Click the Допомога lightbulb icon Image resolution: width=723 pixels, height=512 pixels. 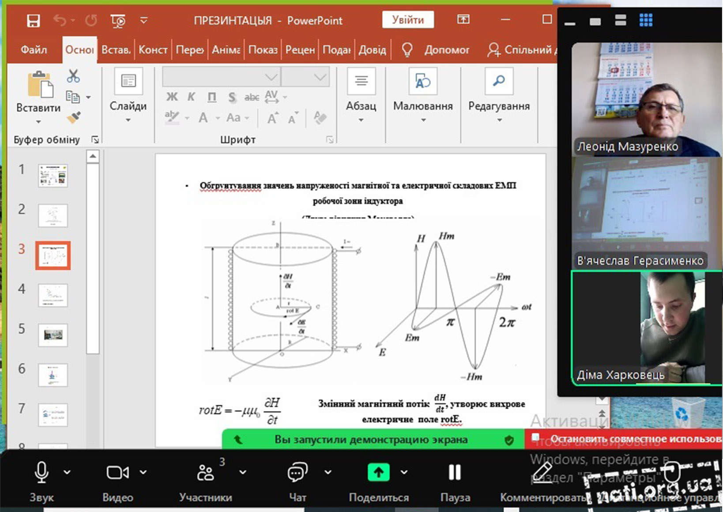pos(407,50)
